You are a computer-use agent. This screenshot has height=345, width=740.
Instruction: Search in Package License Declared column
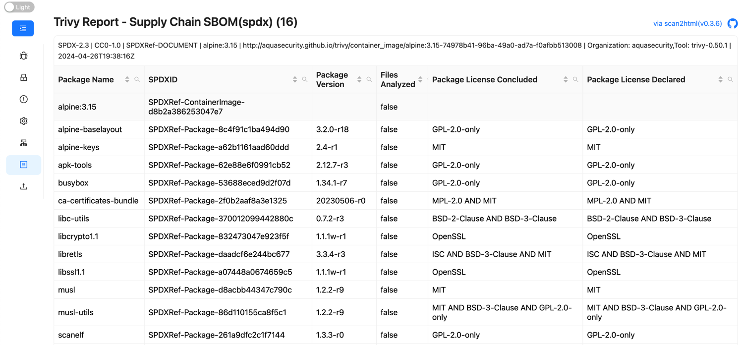pos(730,79)
